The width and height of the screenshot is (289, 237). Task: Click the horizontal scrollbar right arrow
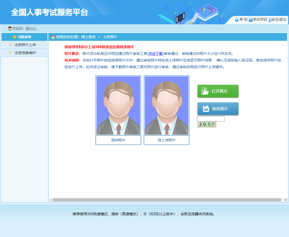click(x=286, y=200)
